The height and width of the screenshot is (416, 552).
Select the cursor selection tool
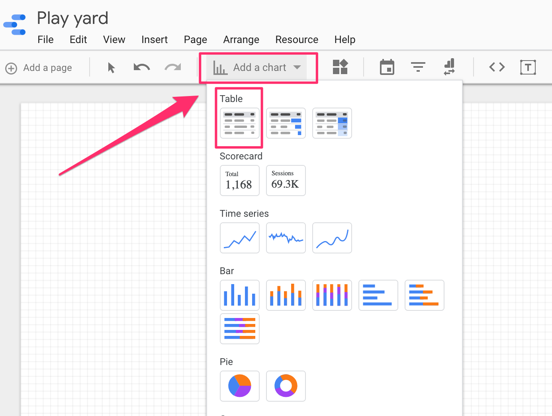point(111,67)
